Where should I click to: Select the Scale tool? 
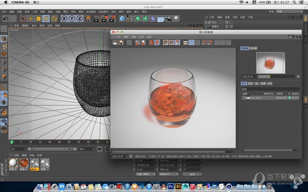pyautogui.click(x=38, y=19)
